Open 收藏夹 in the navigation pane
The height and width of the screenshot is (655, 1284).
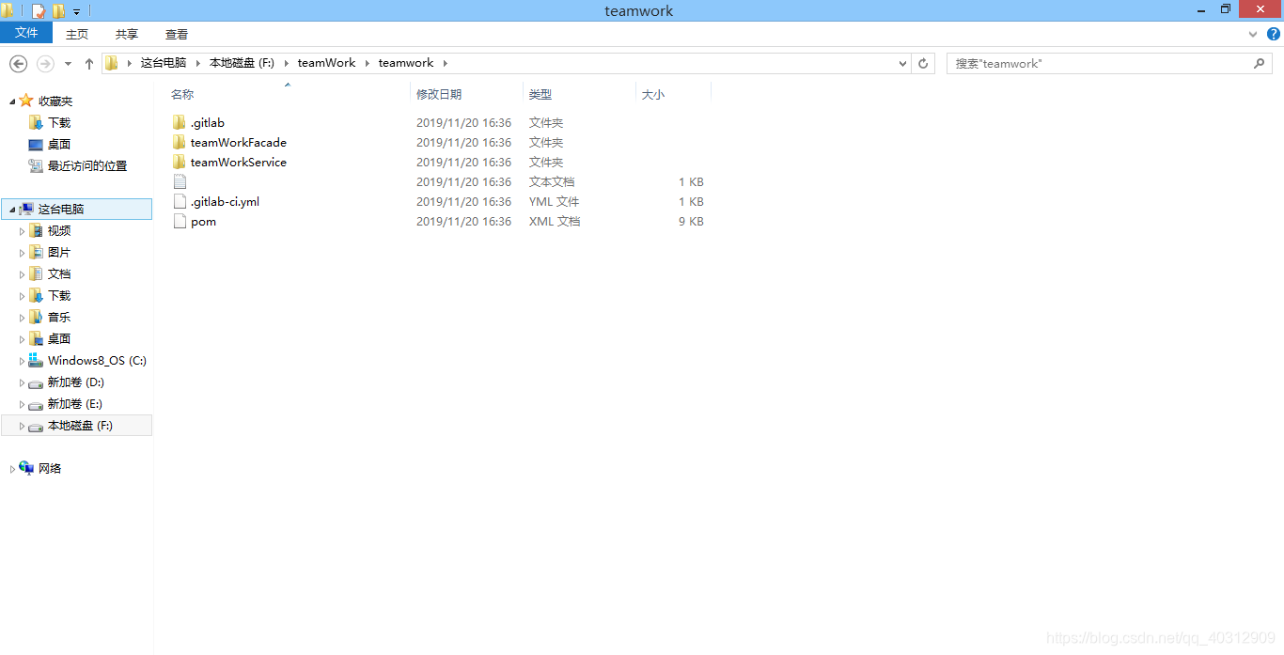pos(55,101)
